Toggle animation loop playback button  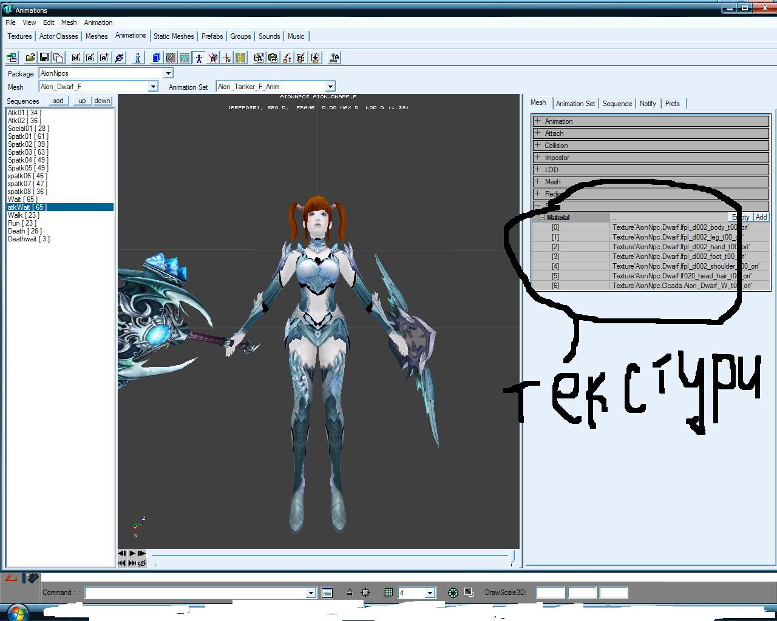(x=141, y=563)
